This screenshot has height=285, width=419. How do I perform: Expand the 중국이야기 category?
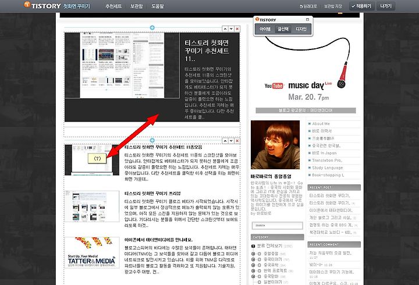253,259
